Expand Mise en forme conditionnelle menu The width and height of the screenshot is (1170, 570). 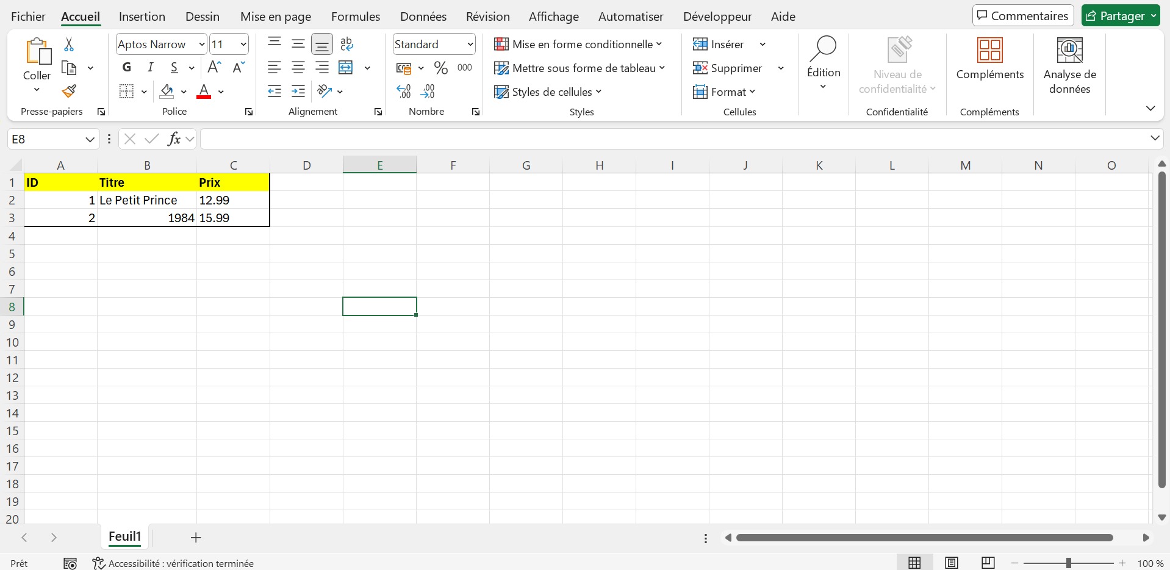tap(578, 44)
